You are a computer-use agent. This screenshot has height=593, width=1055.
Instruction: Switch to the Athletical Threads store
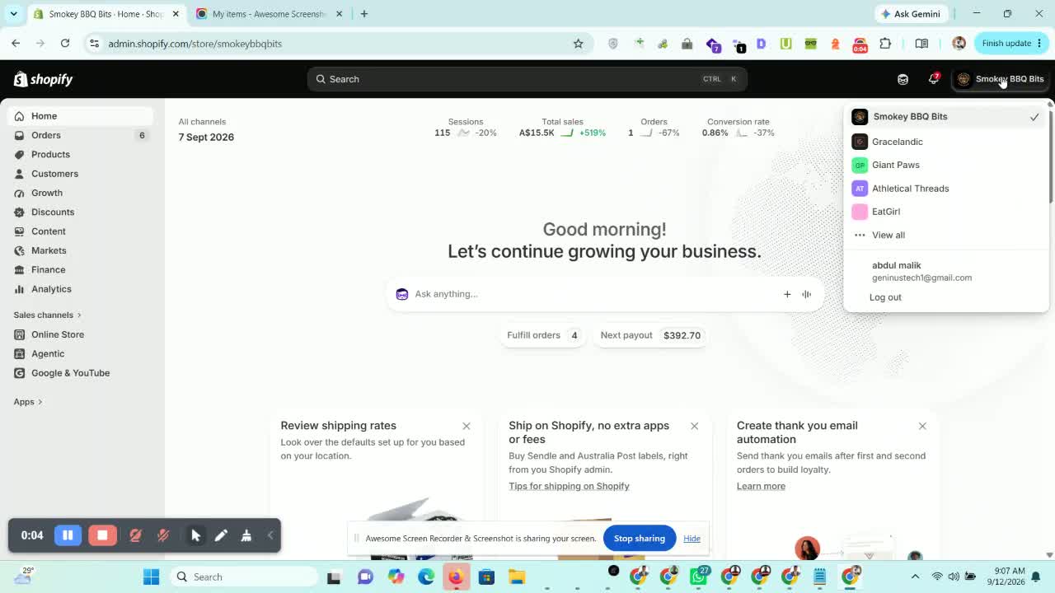click(x=945, y=189)
